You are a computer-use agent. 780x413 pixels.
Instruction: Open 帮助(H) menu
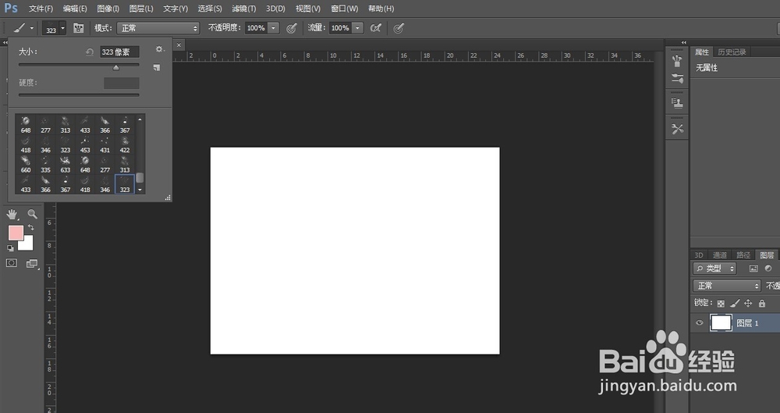[381, 9]
